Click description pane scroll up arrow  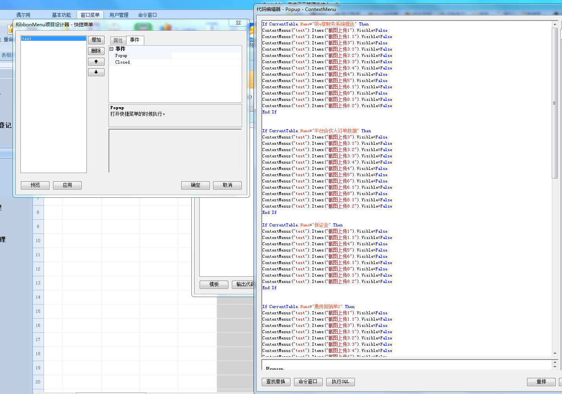click(555, 363)
